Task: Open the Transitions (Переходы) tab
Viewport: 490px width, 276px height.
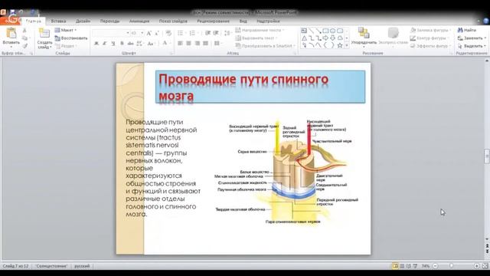Action: pos(109,21)
